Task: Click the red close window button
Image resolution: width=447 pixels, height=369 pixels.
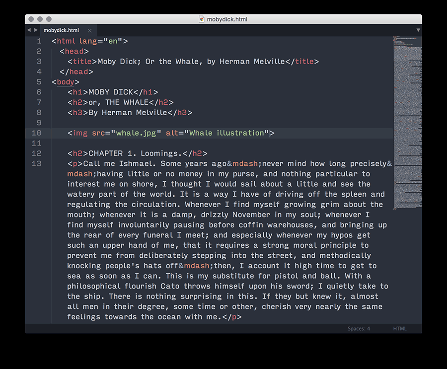Action: [31, 19]
